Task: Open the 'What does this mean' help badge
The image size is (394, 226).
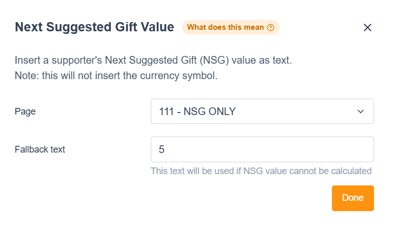Action: coord(230,27)
